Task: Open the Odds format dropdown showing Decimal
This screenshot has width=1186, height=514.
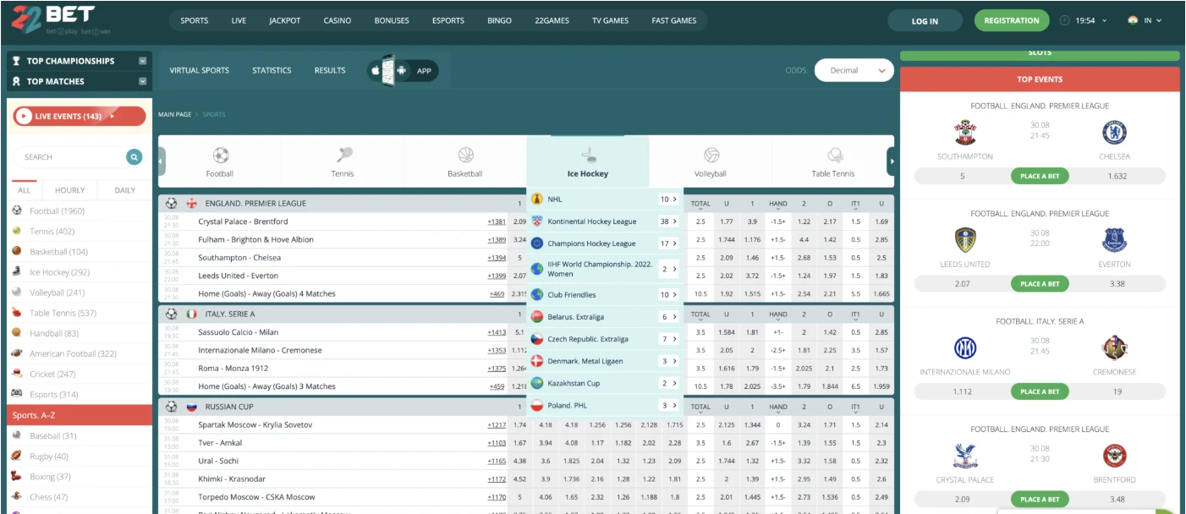Action: coord(854,70)
